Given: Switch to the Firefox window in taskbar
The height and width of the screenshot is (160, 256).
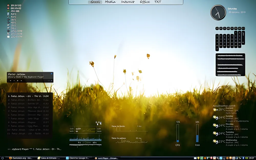Looking at the screenshot, I should 21,158.
